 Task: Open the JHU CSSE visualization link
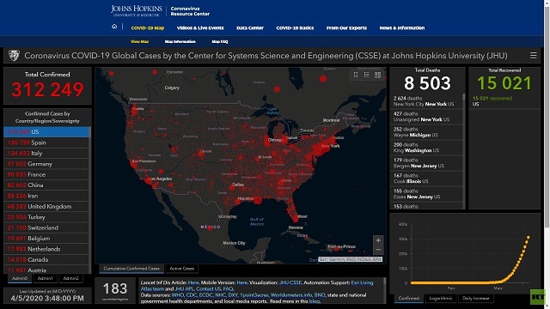pyautogui.click(x=290, y=282)
